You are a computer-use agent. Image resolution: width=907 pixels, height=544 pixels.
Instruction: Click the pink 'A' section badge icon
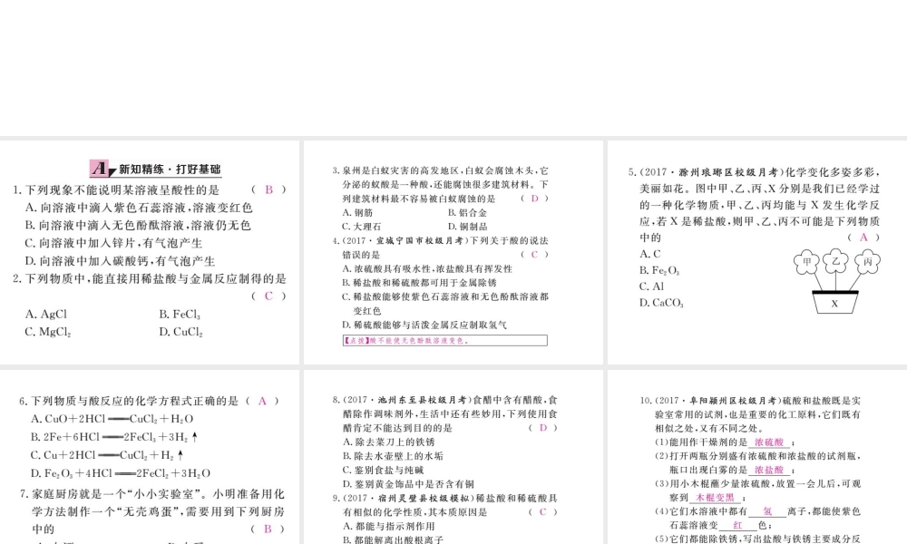tap(100, 169)
